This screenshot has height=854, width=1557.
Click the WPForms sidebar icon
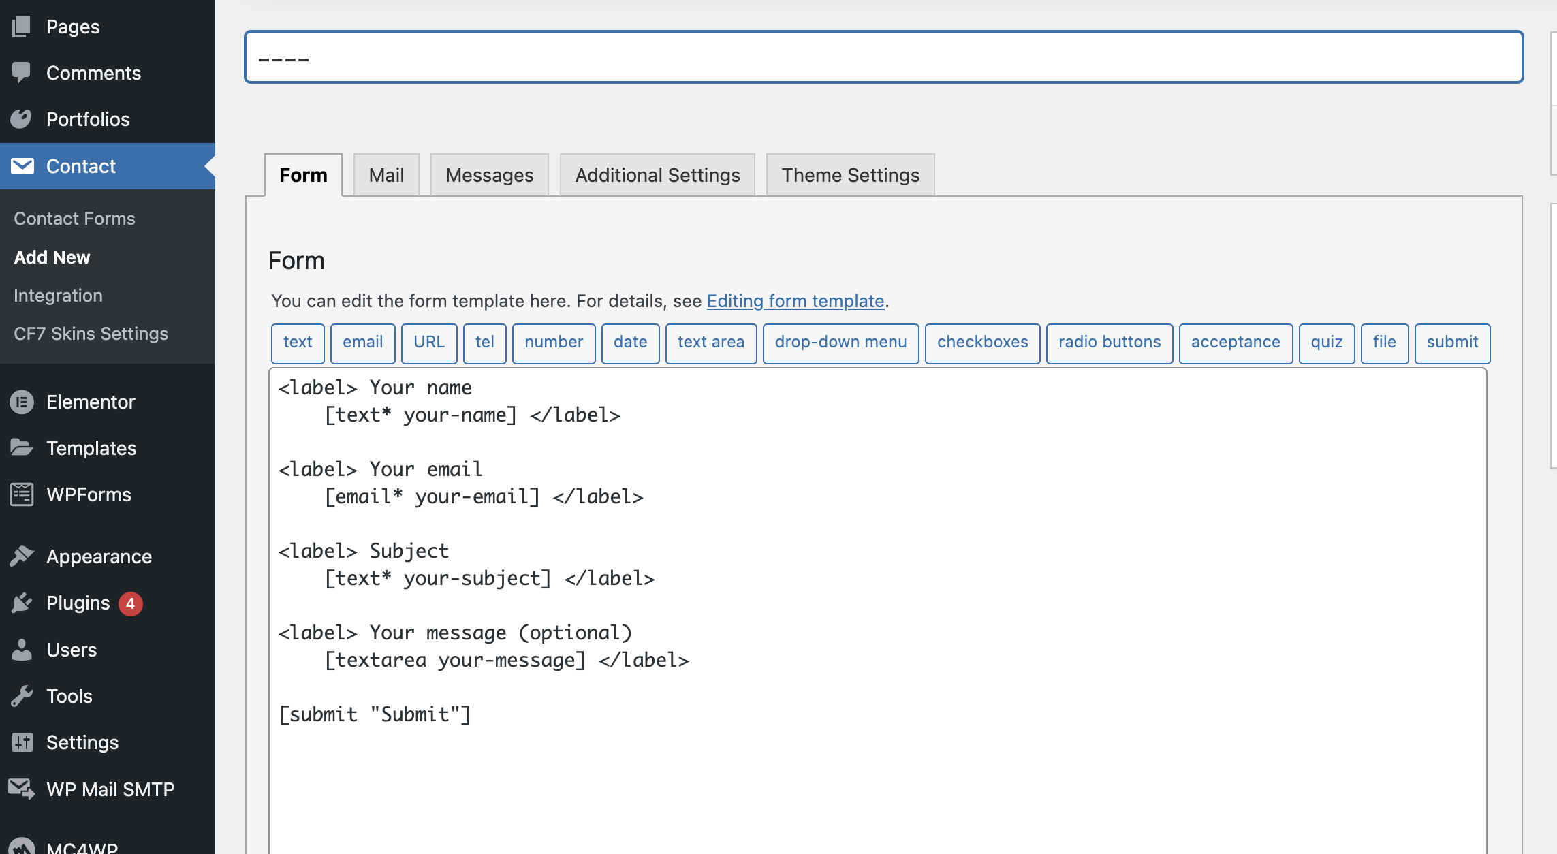[x=21, y=494]
